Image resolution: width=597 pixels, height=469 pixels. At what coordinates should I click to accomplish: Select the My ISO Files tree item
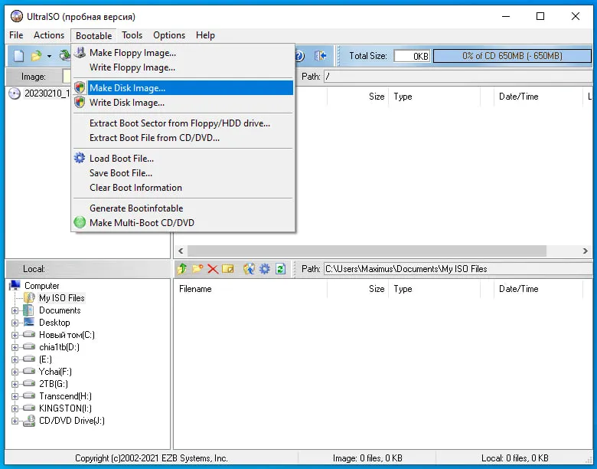(x=62, y=298)
